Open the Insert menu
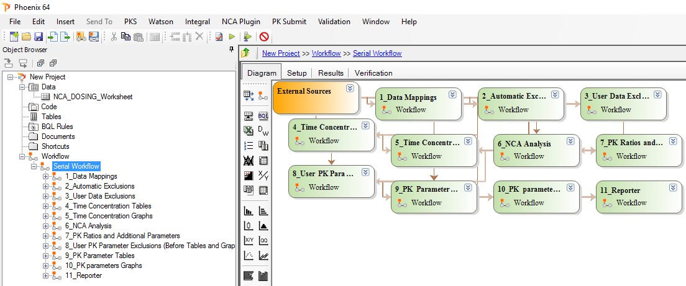Image resolution: width=686 pixels, height=286 pixels. point(66,21)
